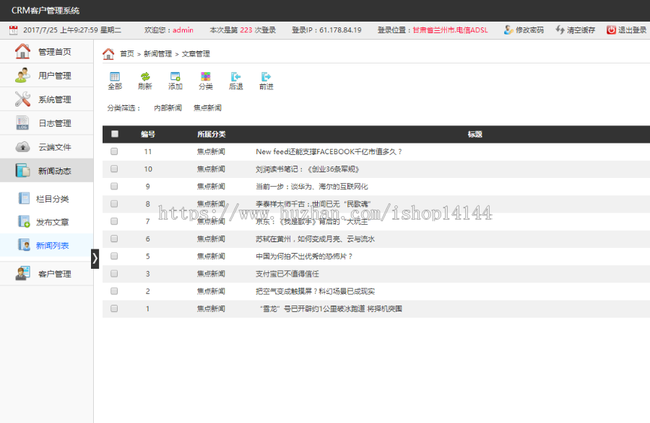
Task: Click the 修改密码 link text
Action: pyautogui.click(x=529, y=30)
